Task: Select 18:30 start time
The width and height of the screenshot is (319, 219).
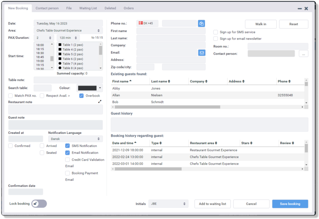Action: tap(40, 53)
